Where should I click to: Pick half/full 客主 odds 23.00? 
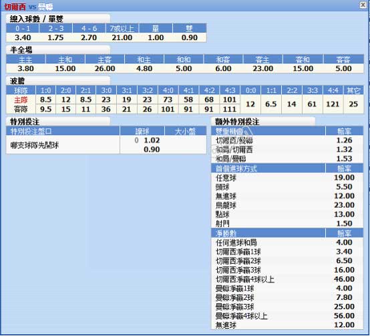coord(263,69)
